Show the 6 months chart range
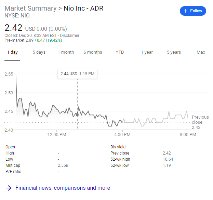 [93, 52]
